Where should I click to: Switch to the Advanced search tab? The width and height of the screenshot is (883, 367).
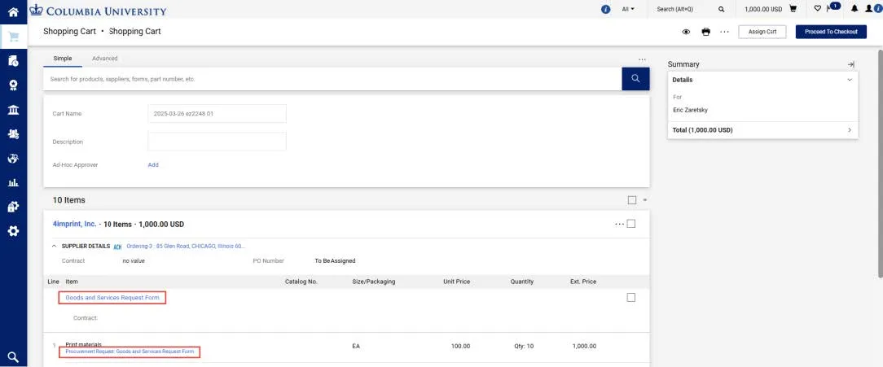coord(105,59)
